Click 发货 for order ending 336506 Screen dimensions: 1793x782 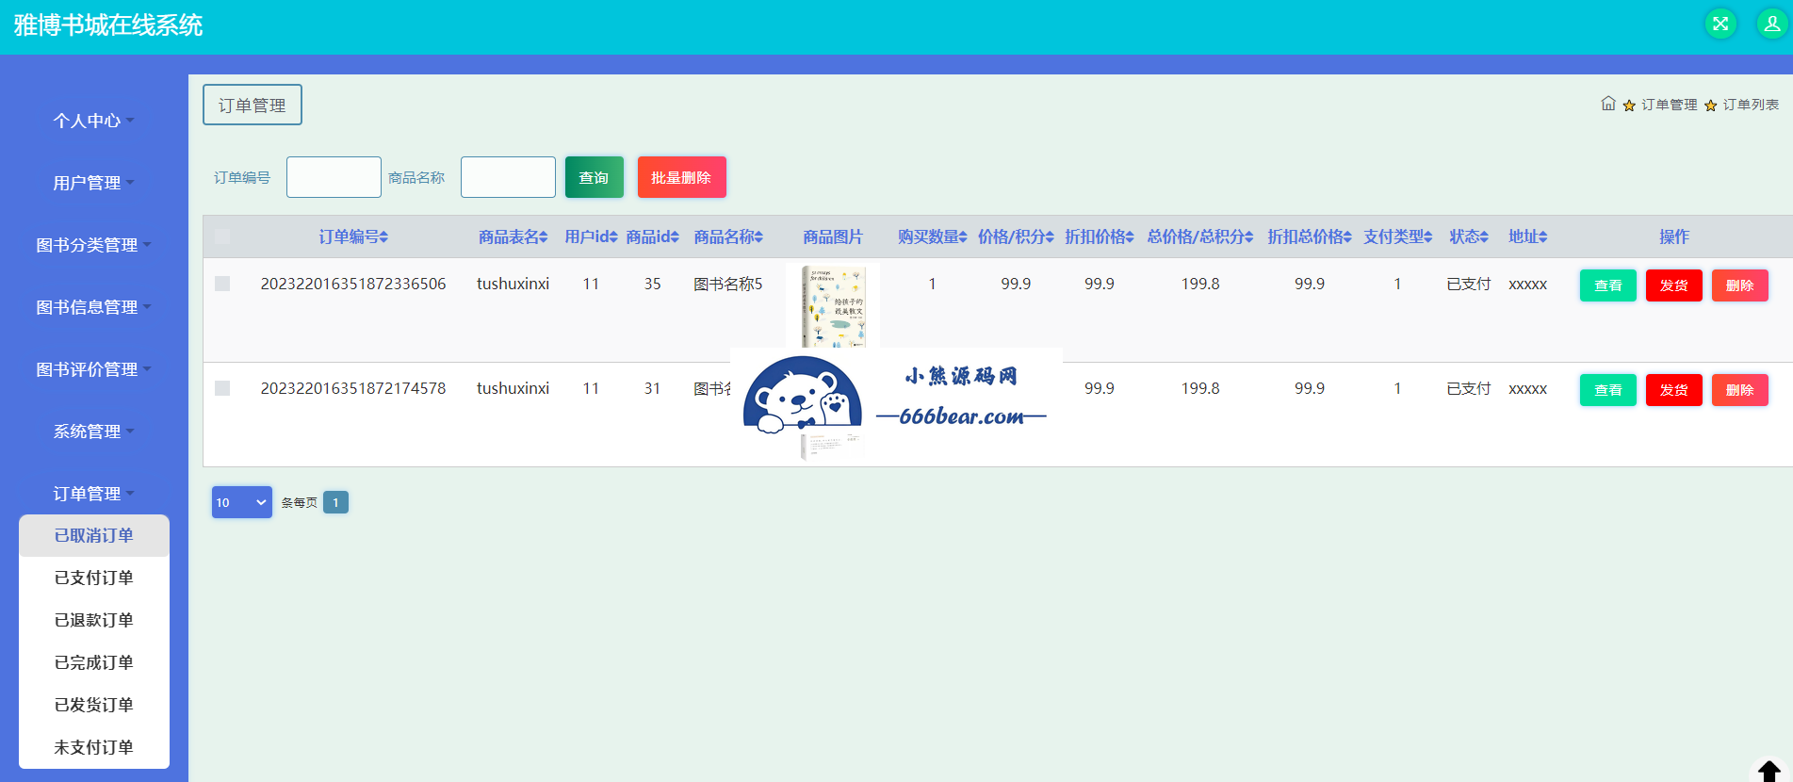point(1674,285)
